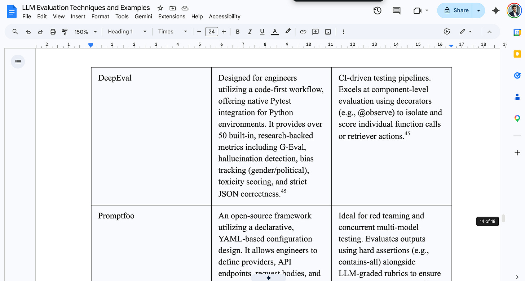Click the Share button
The height and width of the screenshot is (281, 525).
pyautogui.click(x=456, y=10)
